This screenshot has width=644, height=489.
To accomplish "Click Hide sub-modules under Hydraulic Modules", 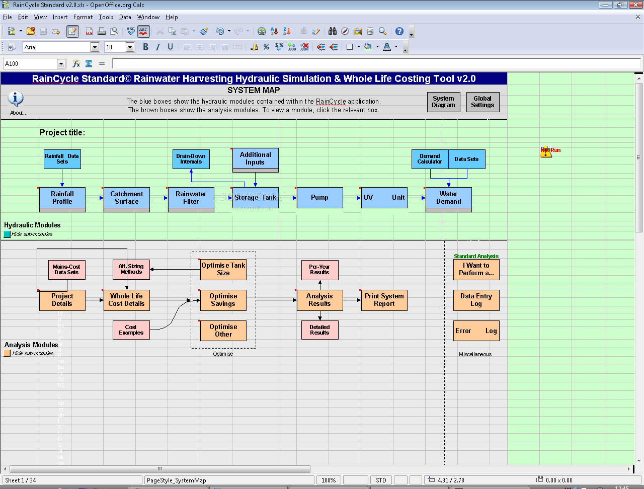I will [x=32, y=234].
